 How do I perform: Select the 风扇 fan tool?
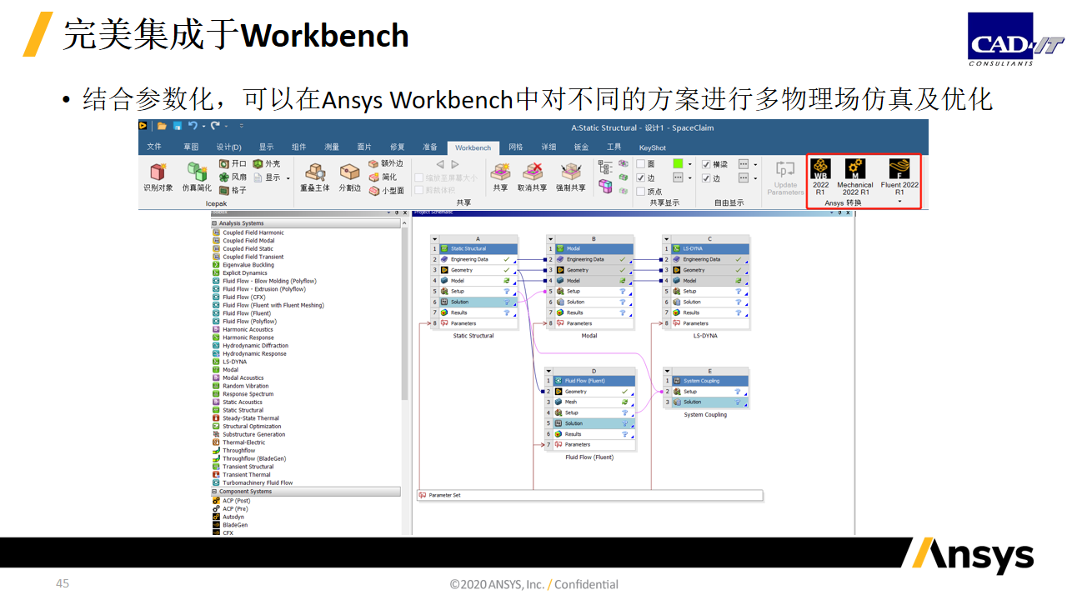(233, 177)
